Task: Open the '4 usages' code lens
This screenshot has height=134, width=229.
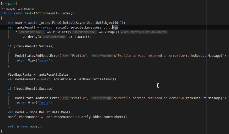Action: [x=9, y=9]
